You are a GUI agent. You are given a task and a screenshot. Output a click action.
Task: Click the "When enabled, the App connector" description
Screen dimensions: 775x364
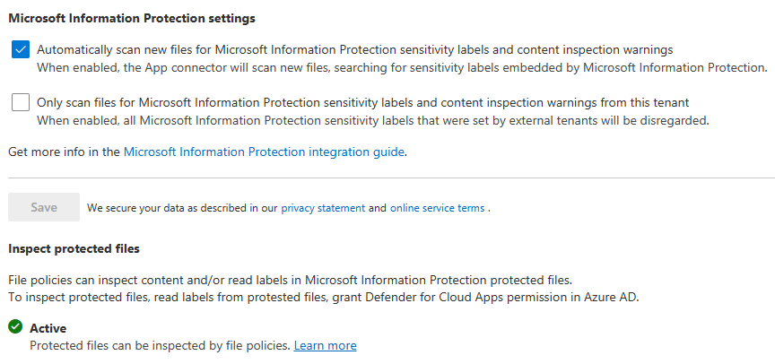(402, 67)
